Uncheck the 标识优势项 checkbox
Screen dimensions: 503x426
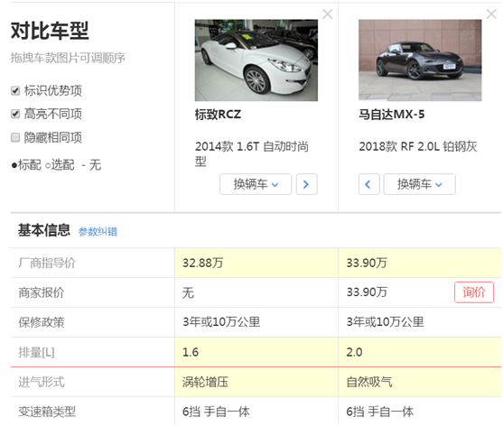[x=15, y=91]
